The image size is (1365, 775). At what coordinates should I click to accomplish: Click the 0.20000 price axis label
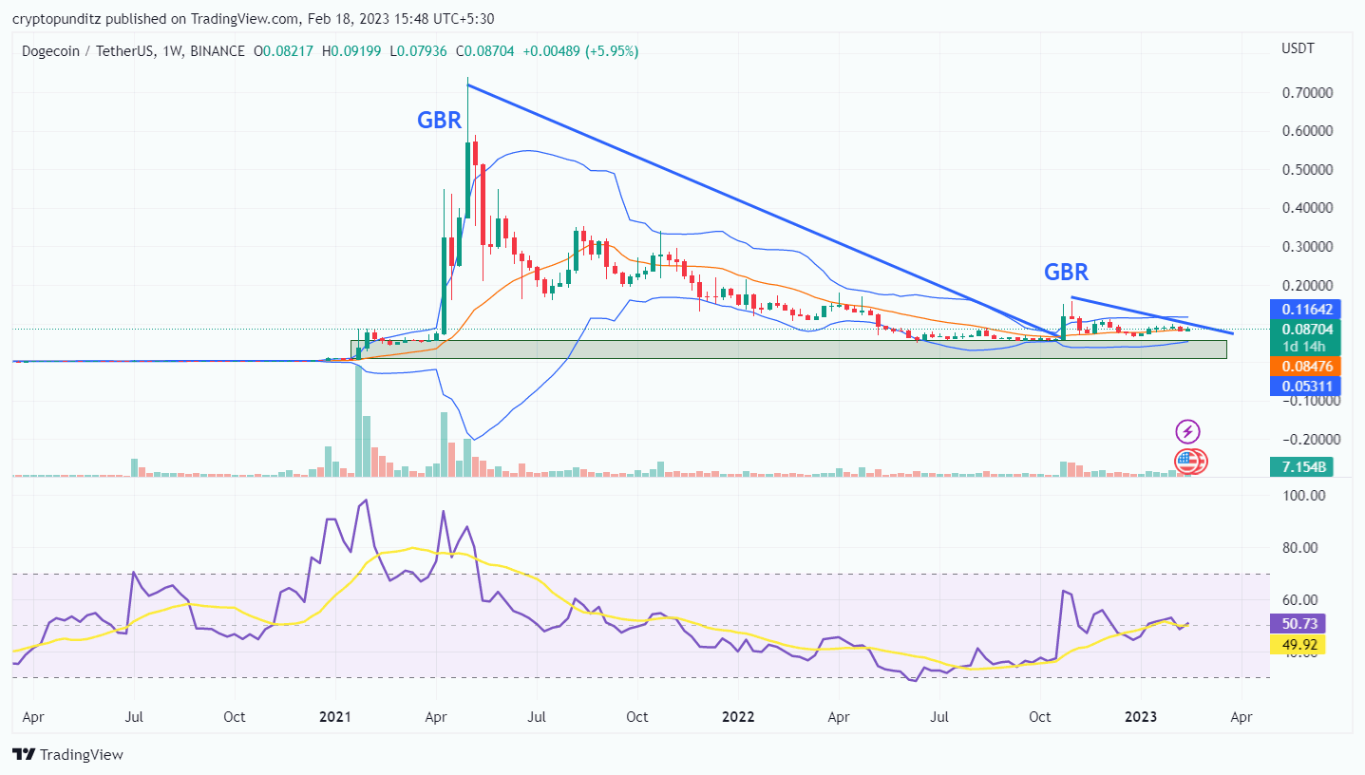click(x=1306, y=285)
